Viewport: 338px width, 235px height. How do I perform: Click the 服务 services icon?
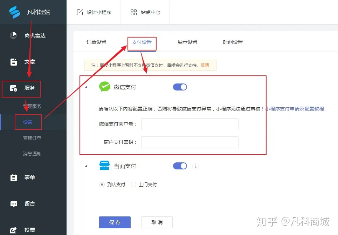pos(13,89)
